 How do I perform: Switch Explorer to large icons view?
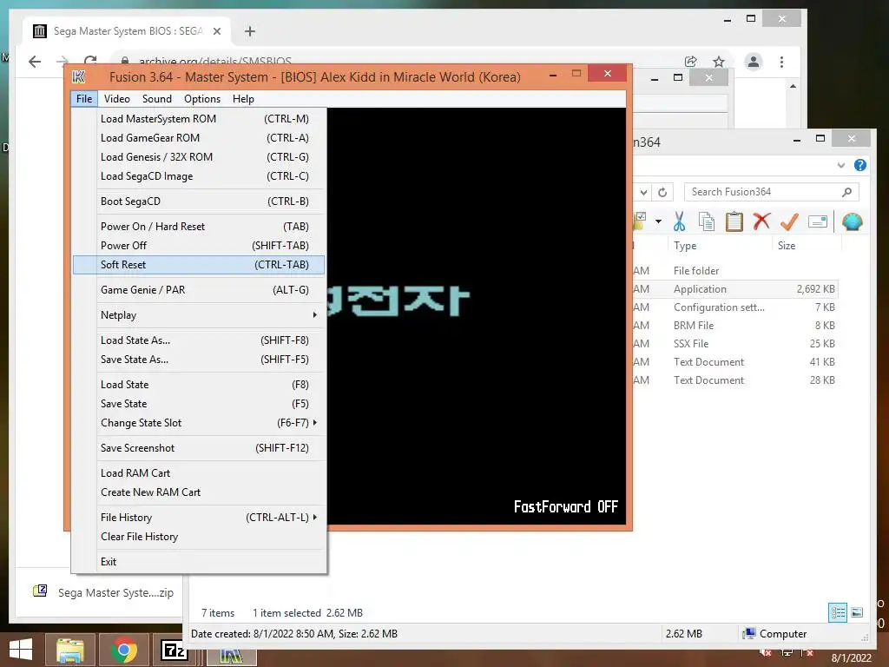pyautogui.click(x=857, y=612)
